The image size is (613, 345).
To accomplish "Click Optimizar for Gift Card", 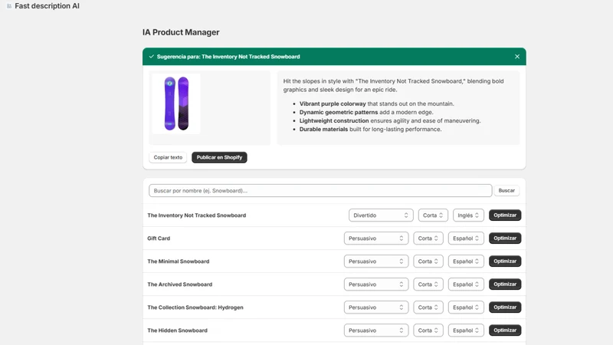I will click(x=505, y=238).
